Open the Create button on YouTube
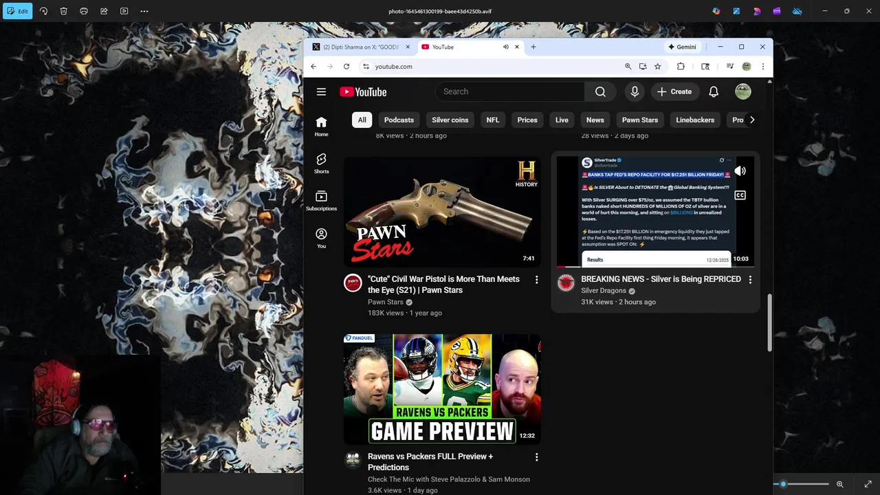Image resolution: width=880 pixels, height=495 pixels. [x=674, y=91]
